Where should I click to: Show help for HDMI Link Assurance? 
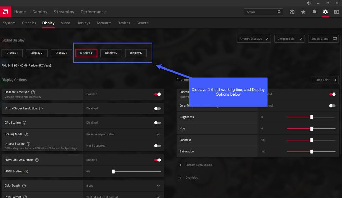[x=37, y=160]
